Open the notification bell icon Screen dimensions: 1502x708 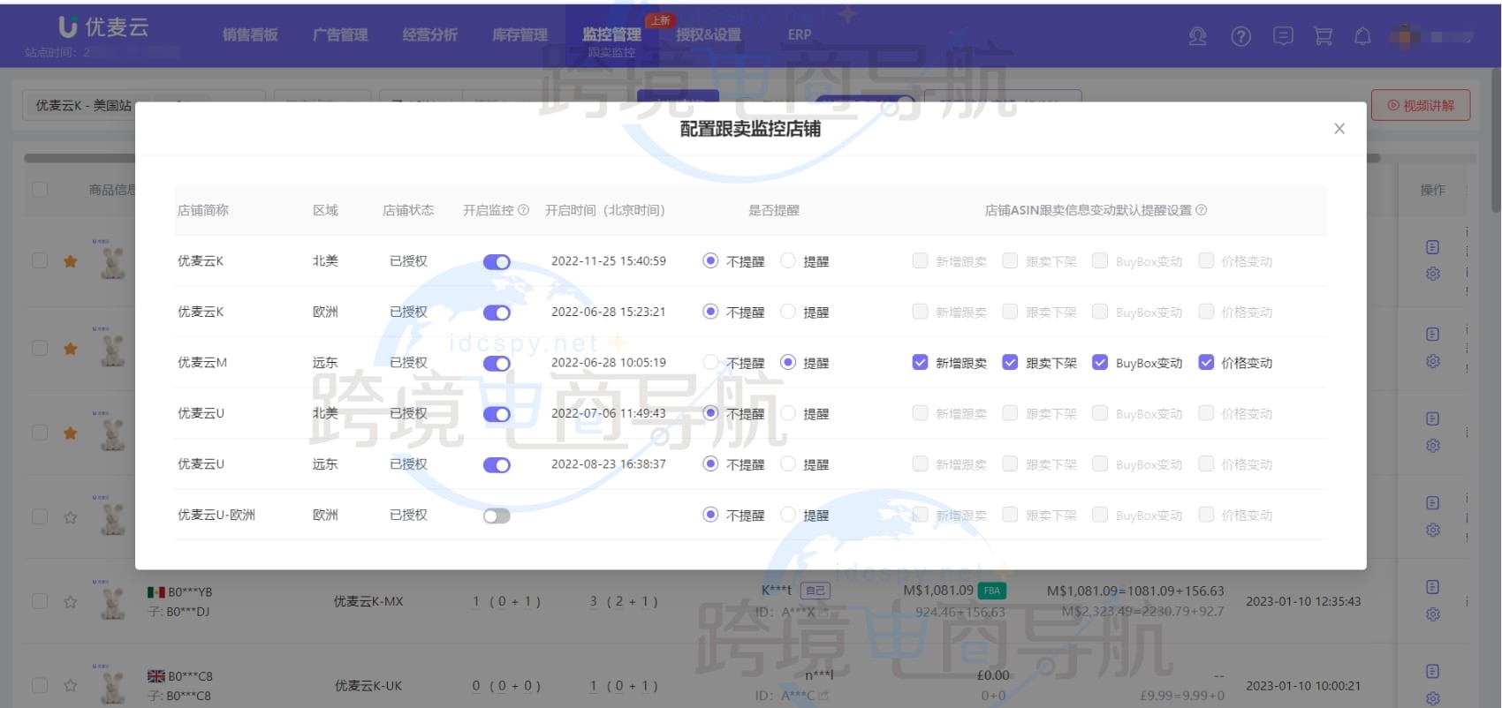tap(1362, 36)
